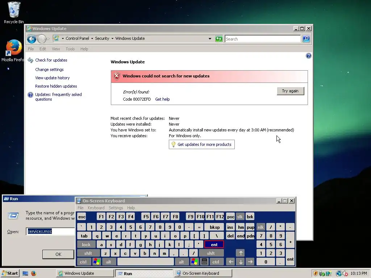
Task: Click the muted volume speaker tray icon
Action: 345,274
